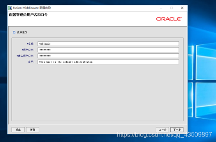The height and width of the screenshot is (142, 216).
Task: Proceed with the 下一步 next button
Action: (177, 130)
